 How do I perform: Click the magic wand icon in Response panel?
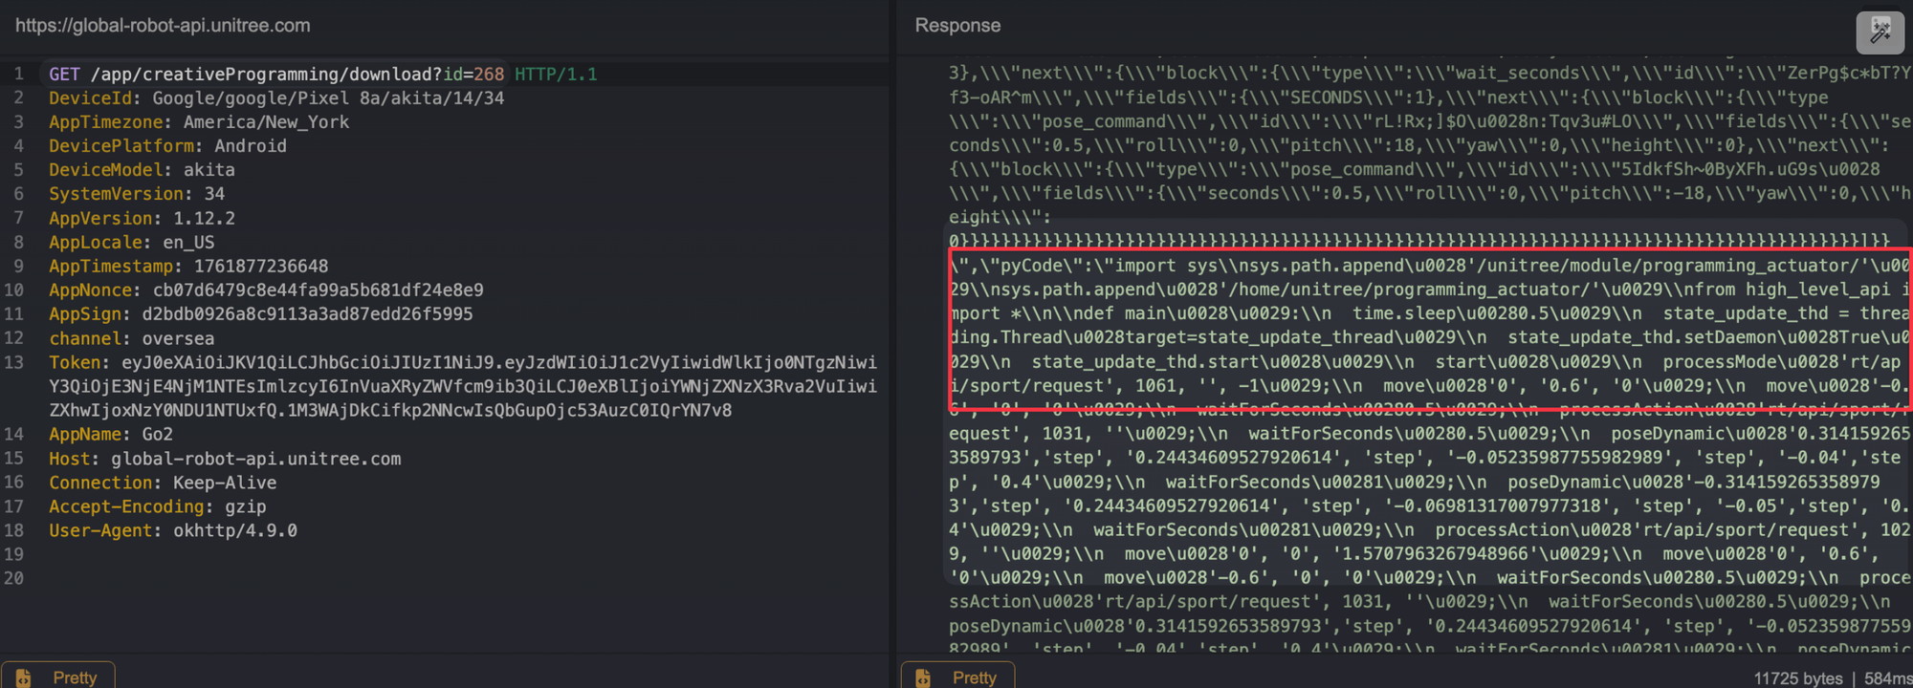coord(1880,32)
